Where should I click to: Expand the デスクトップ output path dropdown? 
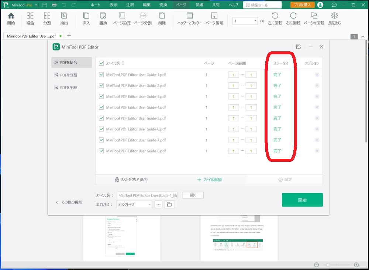[150, 204]
